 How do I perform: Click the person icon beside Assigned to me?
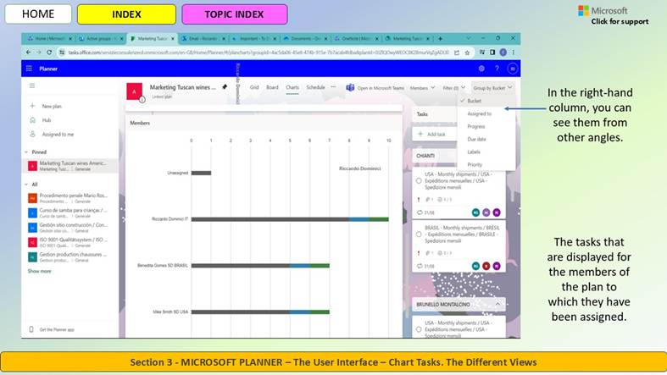click(x=32, y=135)
